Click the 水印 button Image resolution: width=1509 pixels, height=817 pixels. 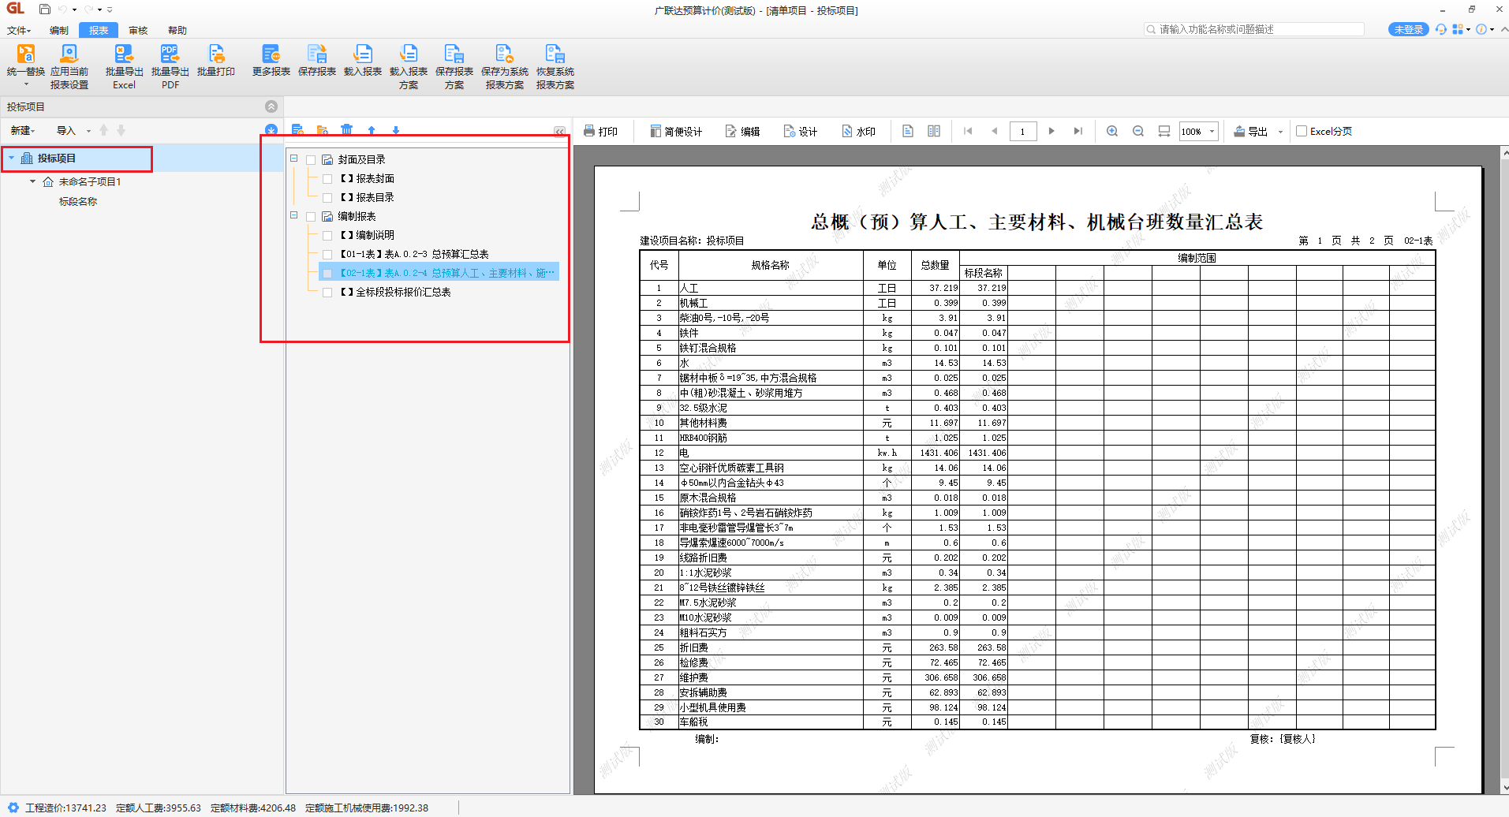pos(859,131)
